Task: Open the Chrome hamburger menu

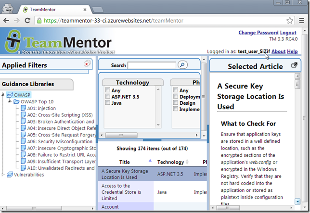Action: point(301,21)
